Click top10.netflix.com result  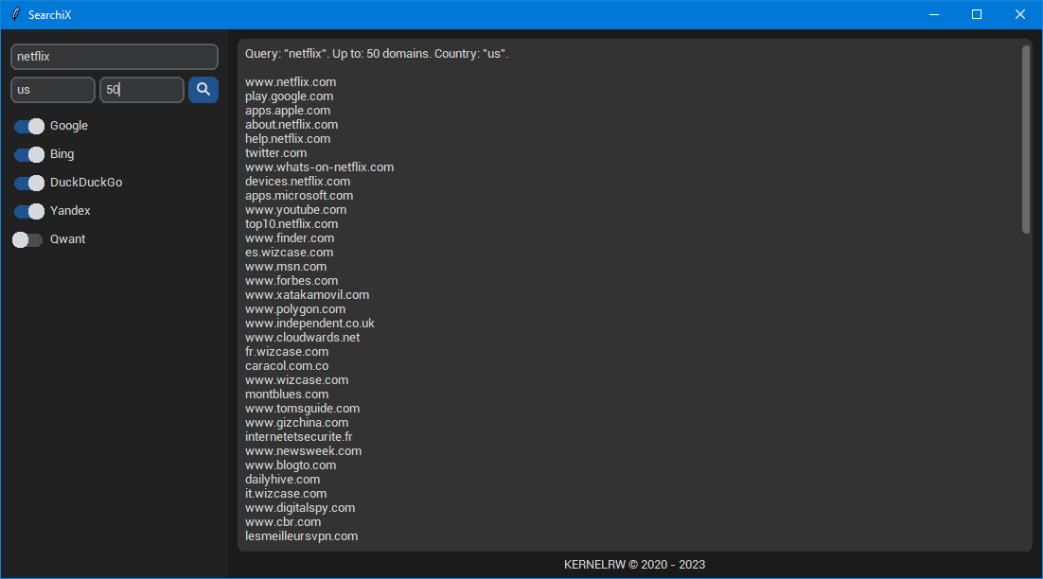point(292,224)
